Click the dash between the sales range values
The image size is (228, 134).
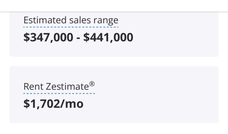point(78,39)
